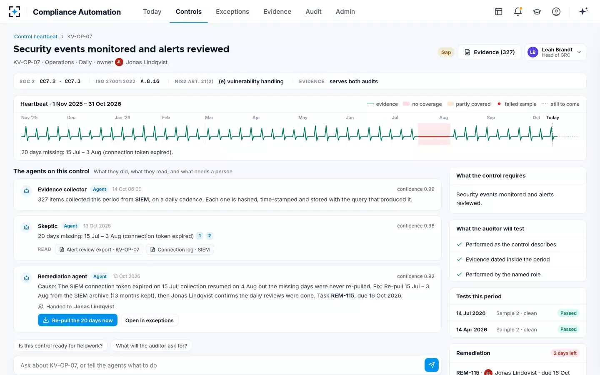Select 'Is this control ready for fieldwork?' suggestion
The height and width of the screenshot is (375, 600).
click(x=61, y=345)
